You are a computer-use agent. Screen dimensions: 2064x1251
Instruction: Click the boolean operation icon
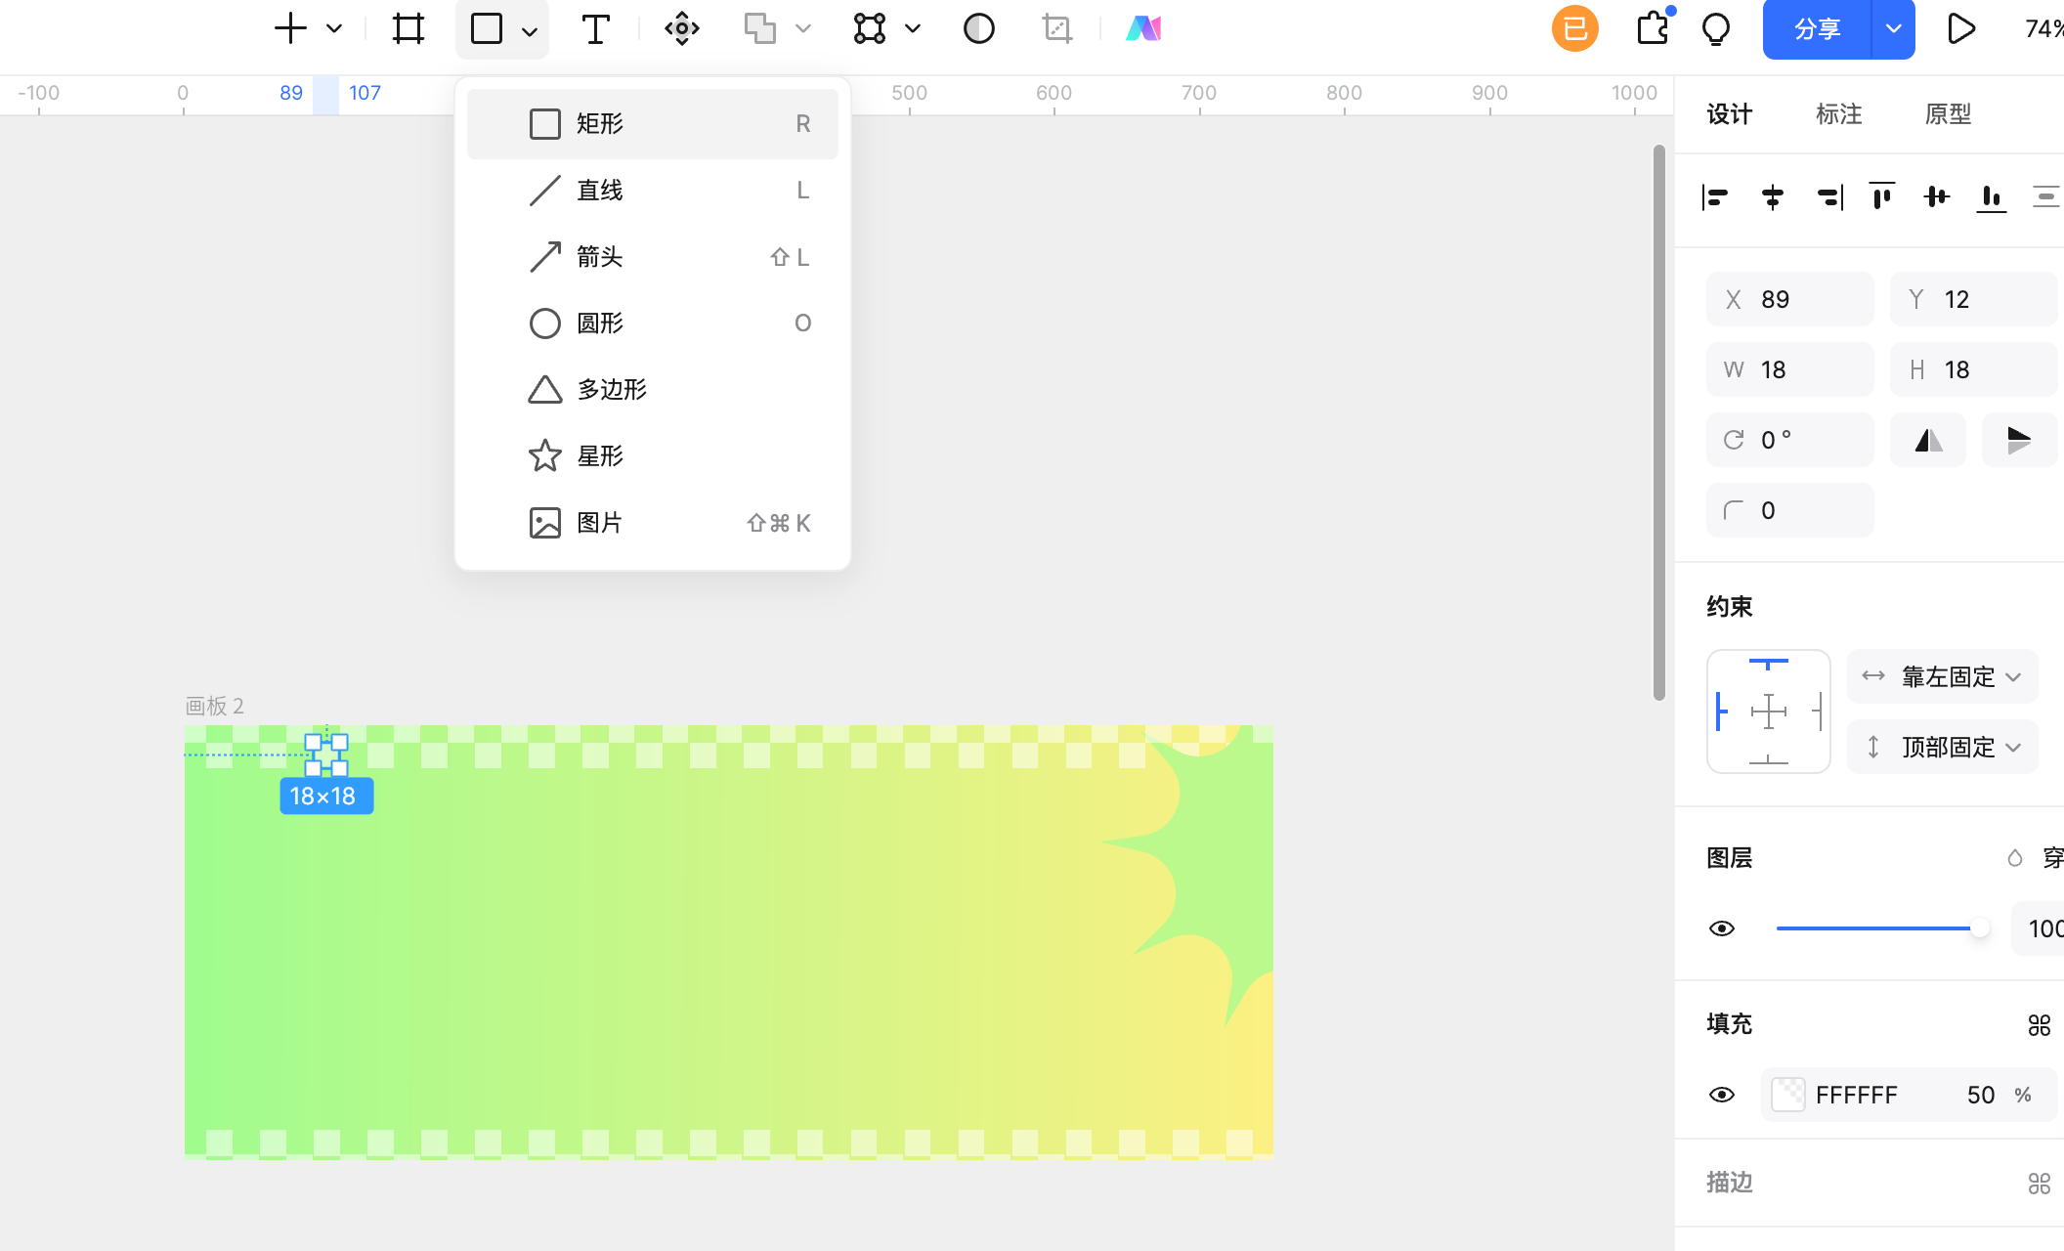click(760, 28)
